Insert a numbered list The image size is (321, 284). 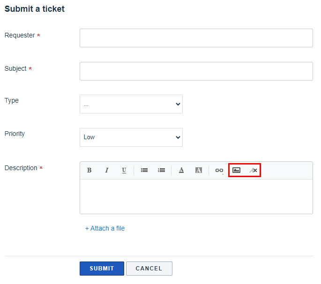coord(161,170)
